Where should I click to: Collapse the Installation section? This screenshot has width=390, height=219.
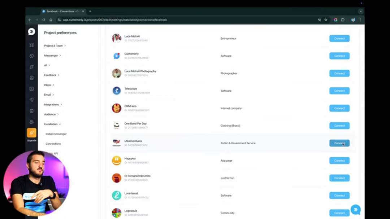(x=52, y=124)
